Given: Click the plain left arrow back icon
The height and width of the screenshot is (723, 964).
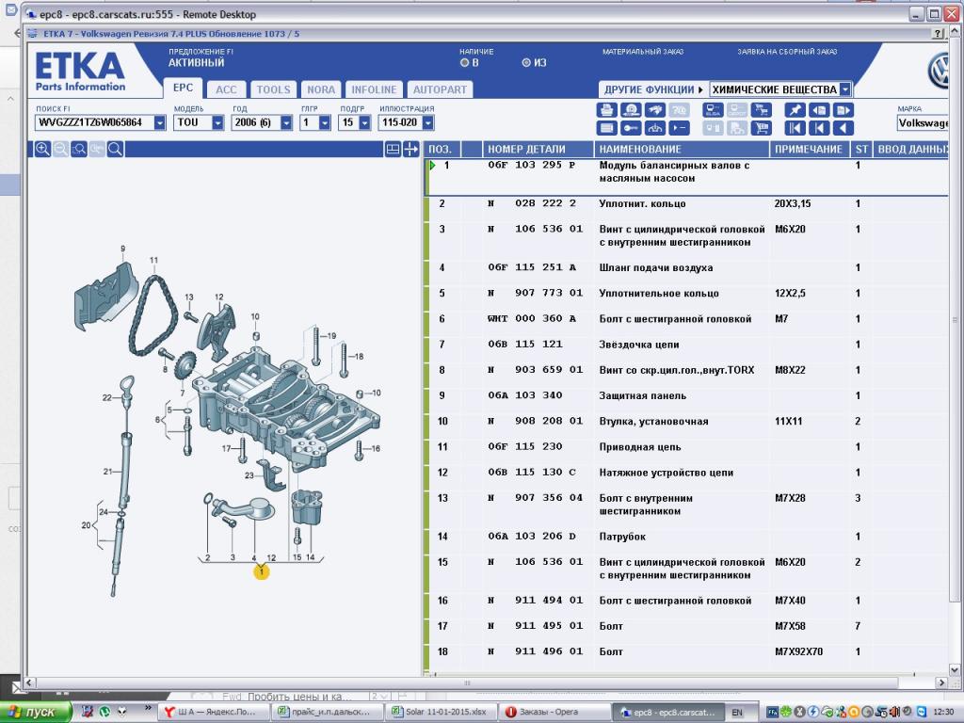Looking at the screenshot, I should coord(843,128).
